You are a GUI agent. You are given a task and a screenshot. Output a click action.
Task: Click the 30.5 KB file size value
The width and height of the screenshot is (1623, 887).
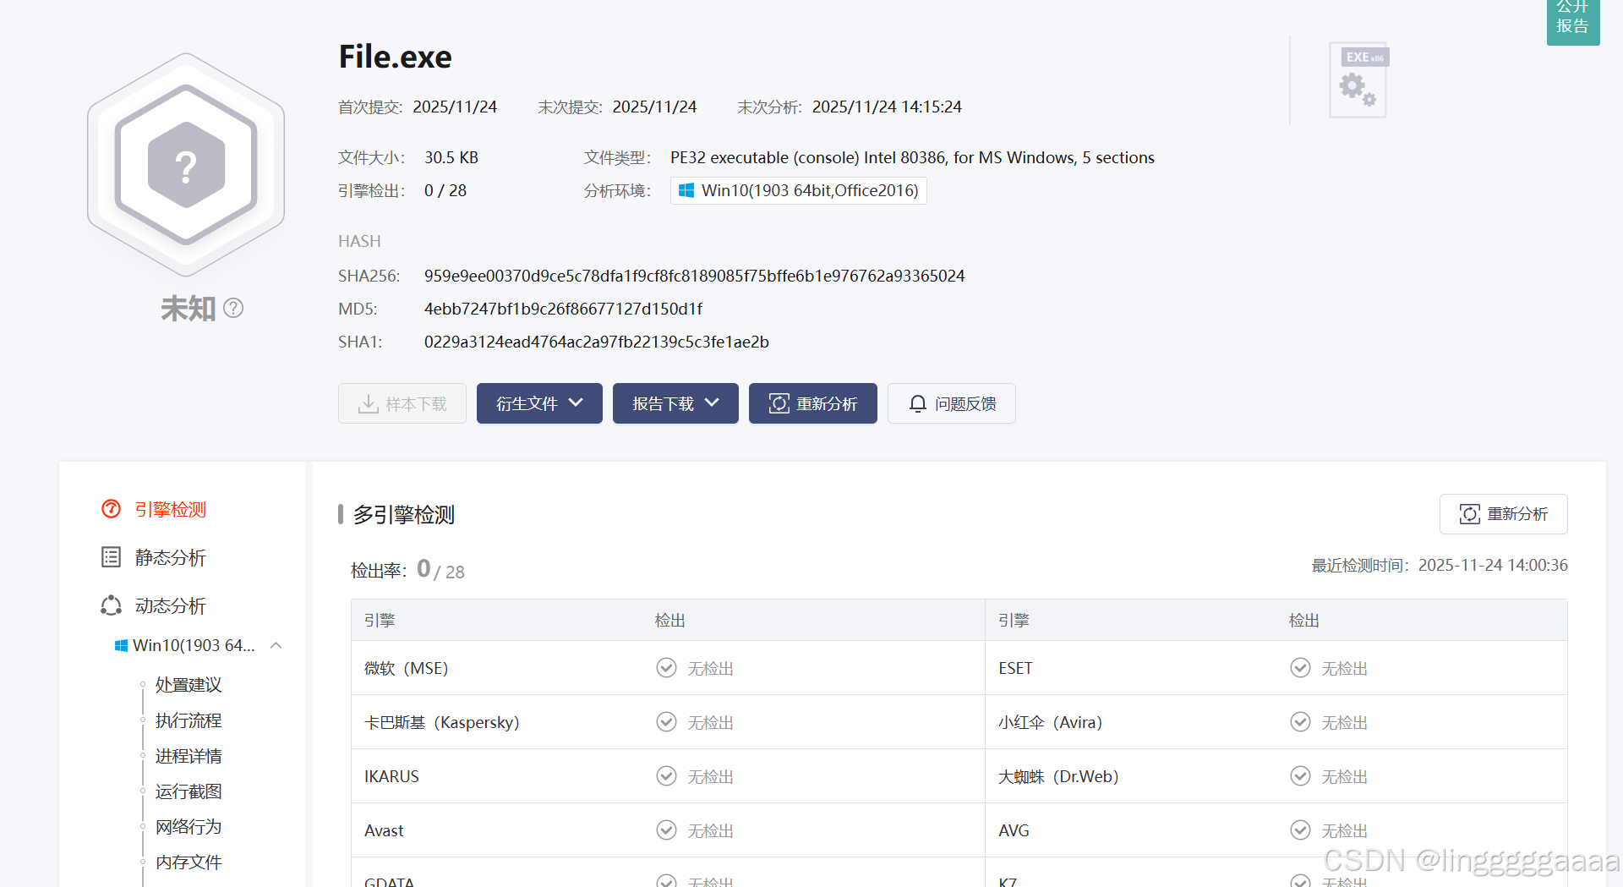click(451, 157)
